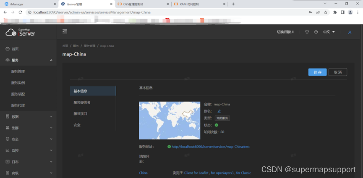Click the 保存 button
363x178 pixels.
point(317,72)
